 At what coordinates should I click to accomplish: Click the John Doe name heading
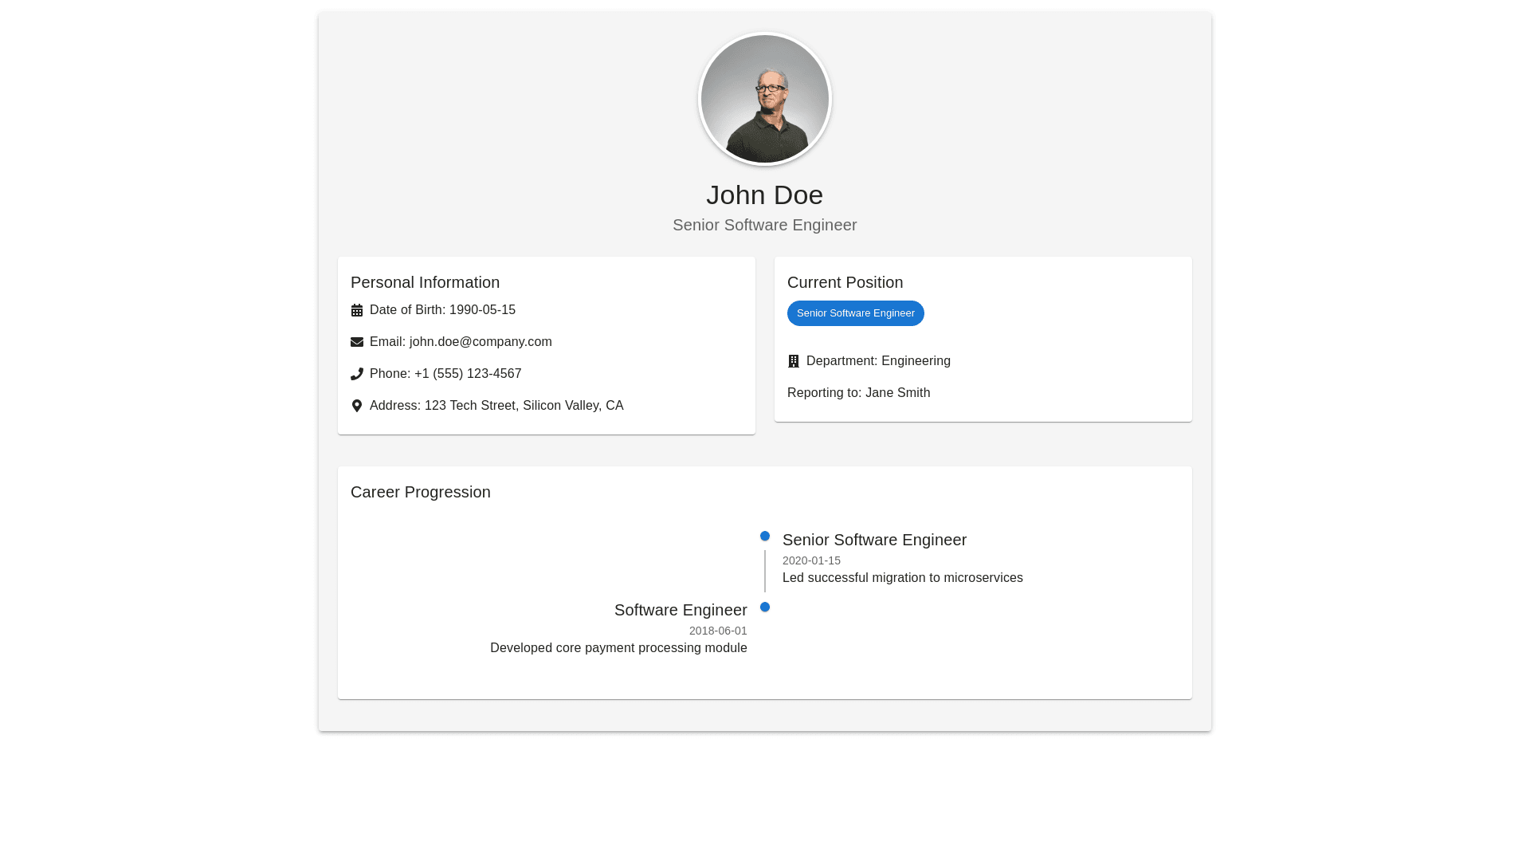click(x=764, y=195)
